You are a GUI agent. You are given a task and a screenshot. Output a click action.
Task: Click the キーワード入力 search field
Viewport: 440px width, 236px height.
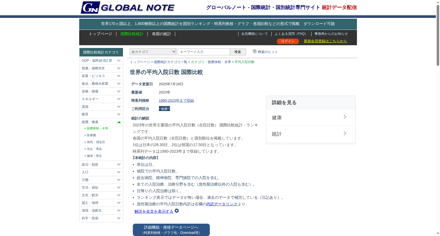click(204, 52)
